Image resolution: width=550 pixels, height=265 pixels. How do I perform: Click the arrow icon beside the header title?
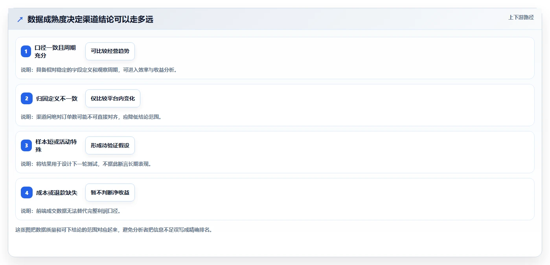tap(20, 20)
